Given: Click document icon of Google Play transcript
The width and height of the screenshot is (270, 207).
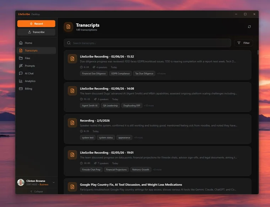Looking at the screenshot, I should point(72,187).
